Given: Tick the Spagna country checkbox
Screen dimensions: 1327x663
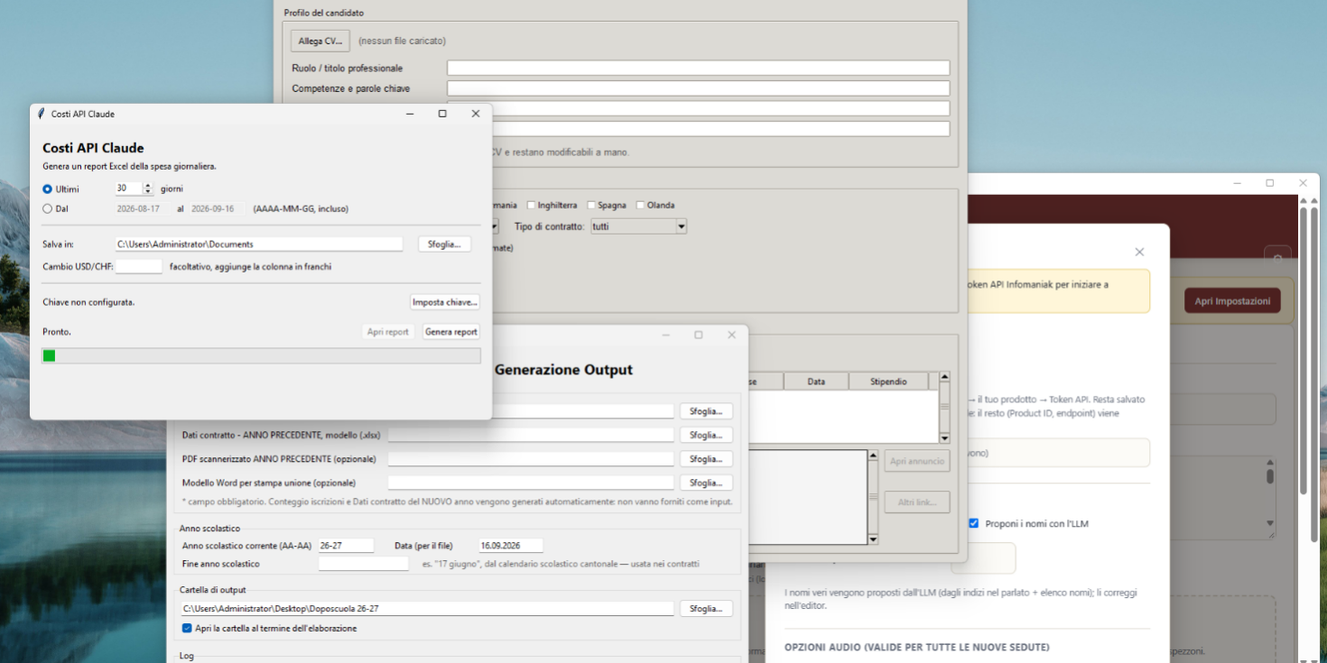Looking at the screenshot, I should click(x=592, y=205).
